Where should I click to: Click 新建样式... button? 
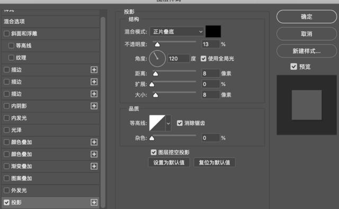tap(307, 51)
